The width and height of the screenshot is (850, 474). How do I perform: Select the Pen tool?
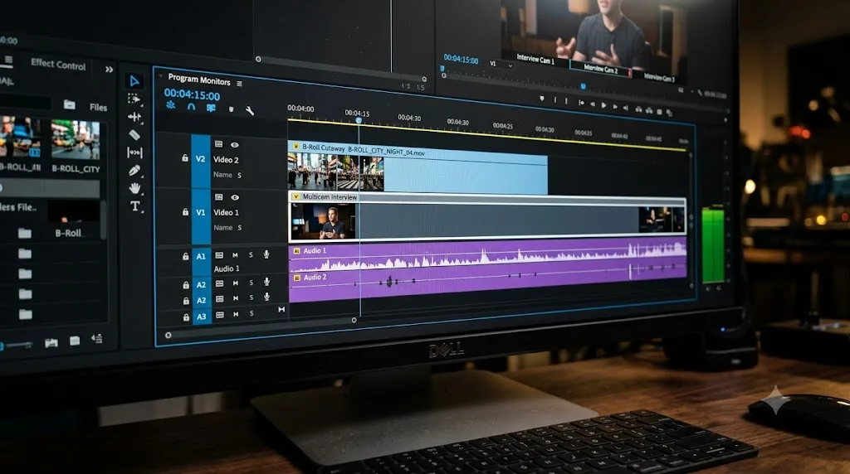pyautogui.click(x=134, y=171)
